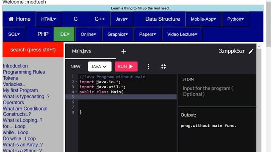Screen dimensions: 271x152
Task: Expand the Video Lecture dropdown
Action: click(x=182, y=34)
